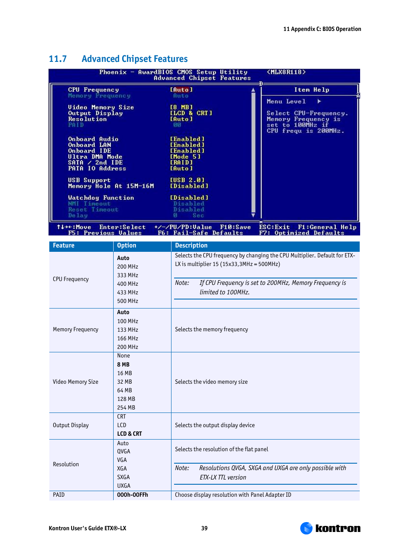409x547 pixels.
Task: Click 'Kontron User's Guide ETX-LX' footer text
Action: click(x=87, y=529)
